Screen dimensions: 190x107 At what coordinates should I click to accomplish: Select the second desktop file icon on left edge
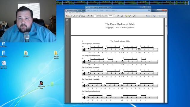4,54
